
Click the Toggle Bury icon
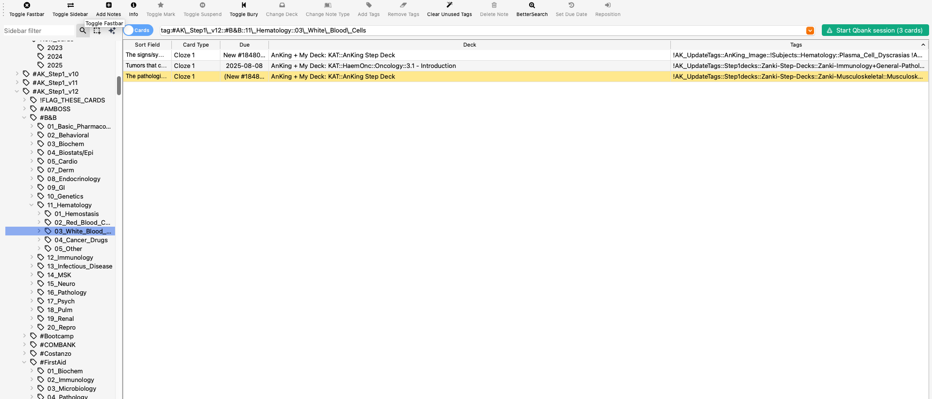coord(244,5)
